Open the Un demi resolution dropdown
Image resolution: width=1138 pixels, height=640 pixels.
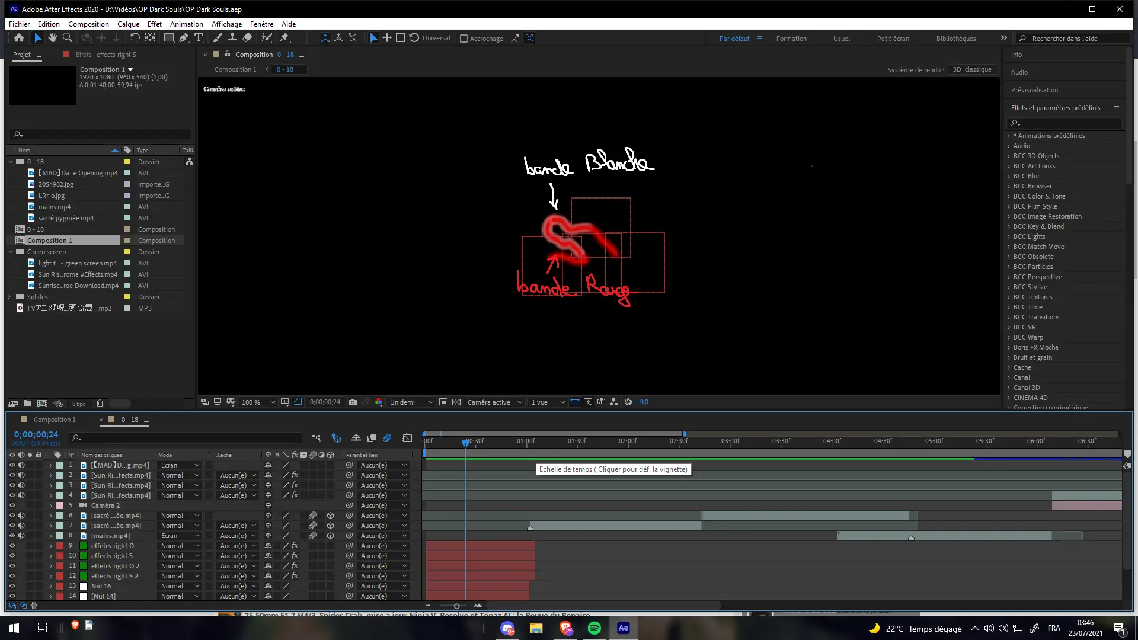(x=411, y=402)
